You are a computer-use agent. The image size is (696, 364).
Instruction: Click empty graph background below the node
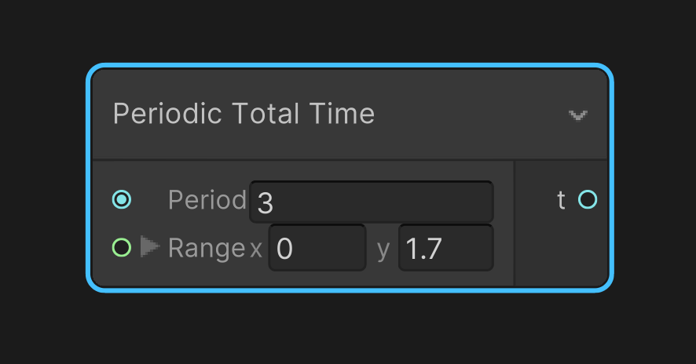pyautogui.click(x=348, y=329)
